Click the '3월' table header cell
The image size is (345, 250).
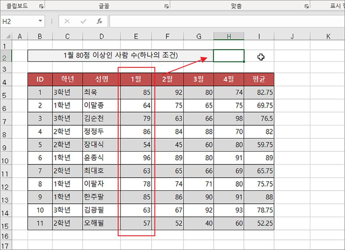(198, 80)
